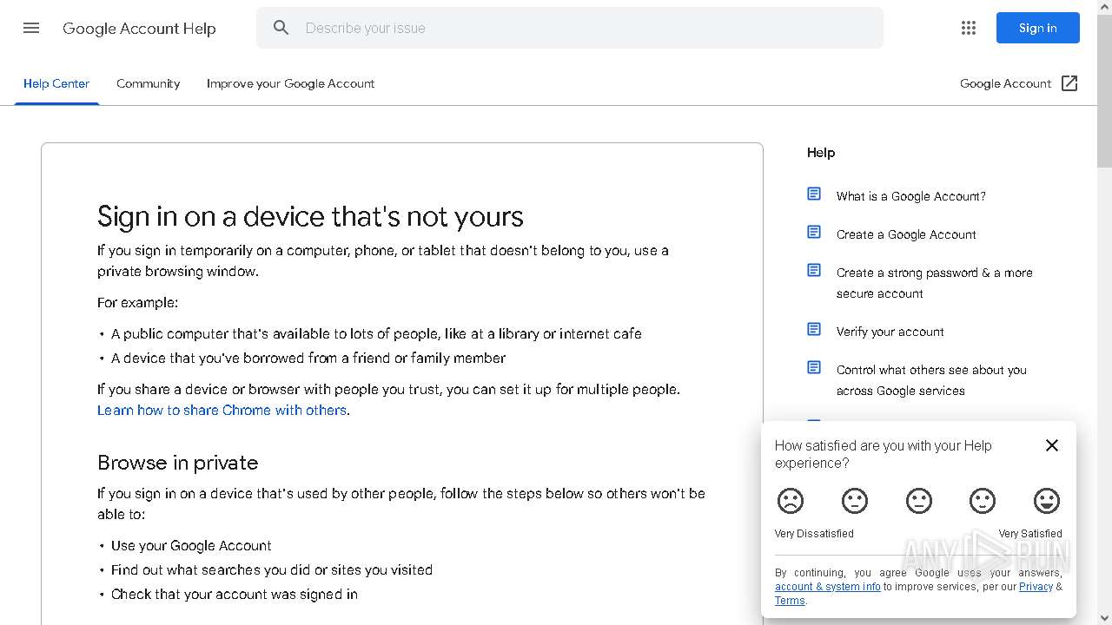Close the satisfaction survey popup
The height and width of the screenshot is (625, 1112).
point(1051,445)
